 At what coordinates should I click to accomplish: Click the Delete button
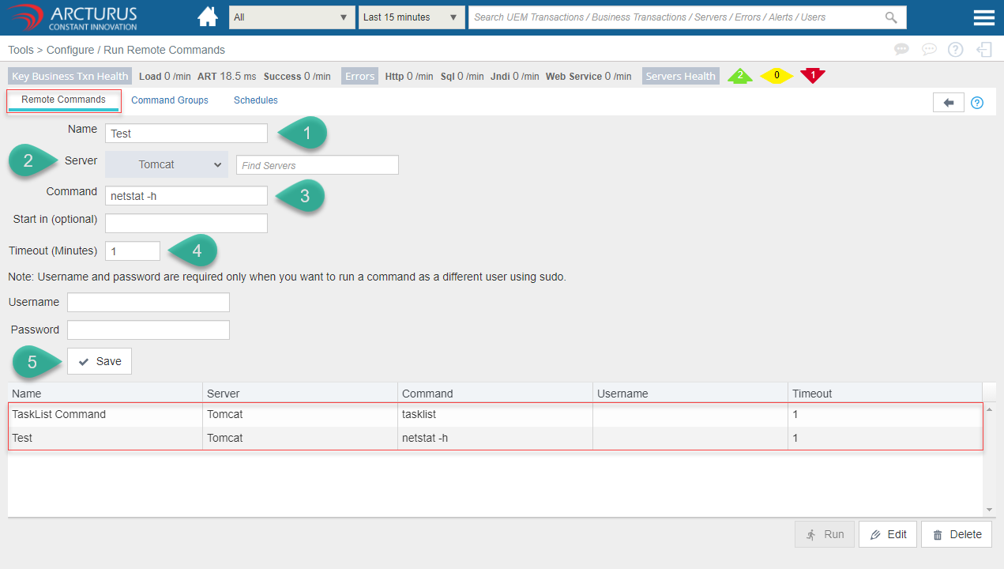point(957,534)
